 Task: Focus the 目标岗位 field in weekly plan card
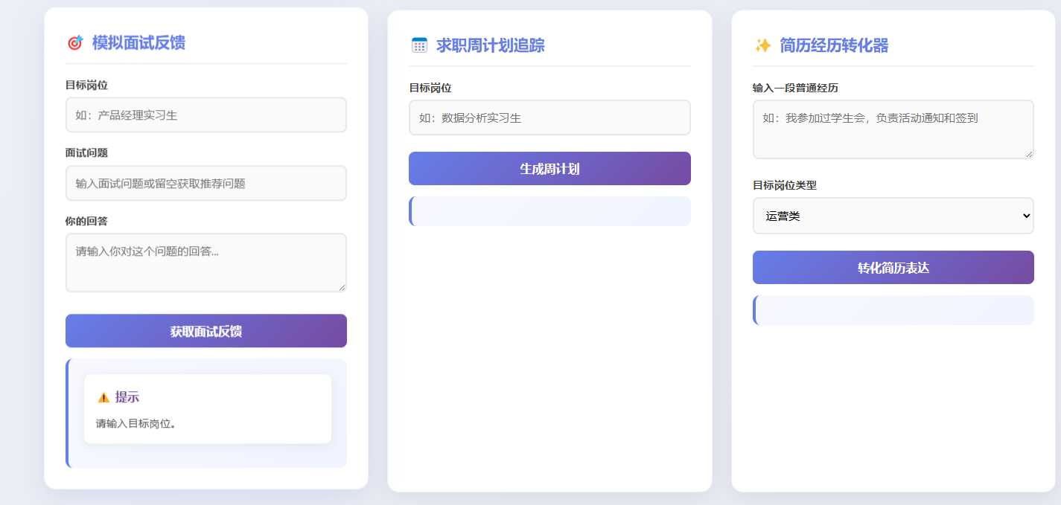tap(549, 118)
